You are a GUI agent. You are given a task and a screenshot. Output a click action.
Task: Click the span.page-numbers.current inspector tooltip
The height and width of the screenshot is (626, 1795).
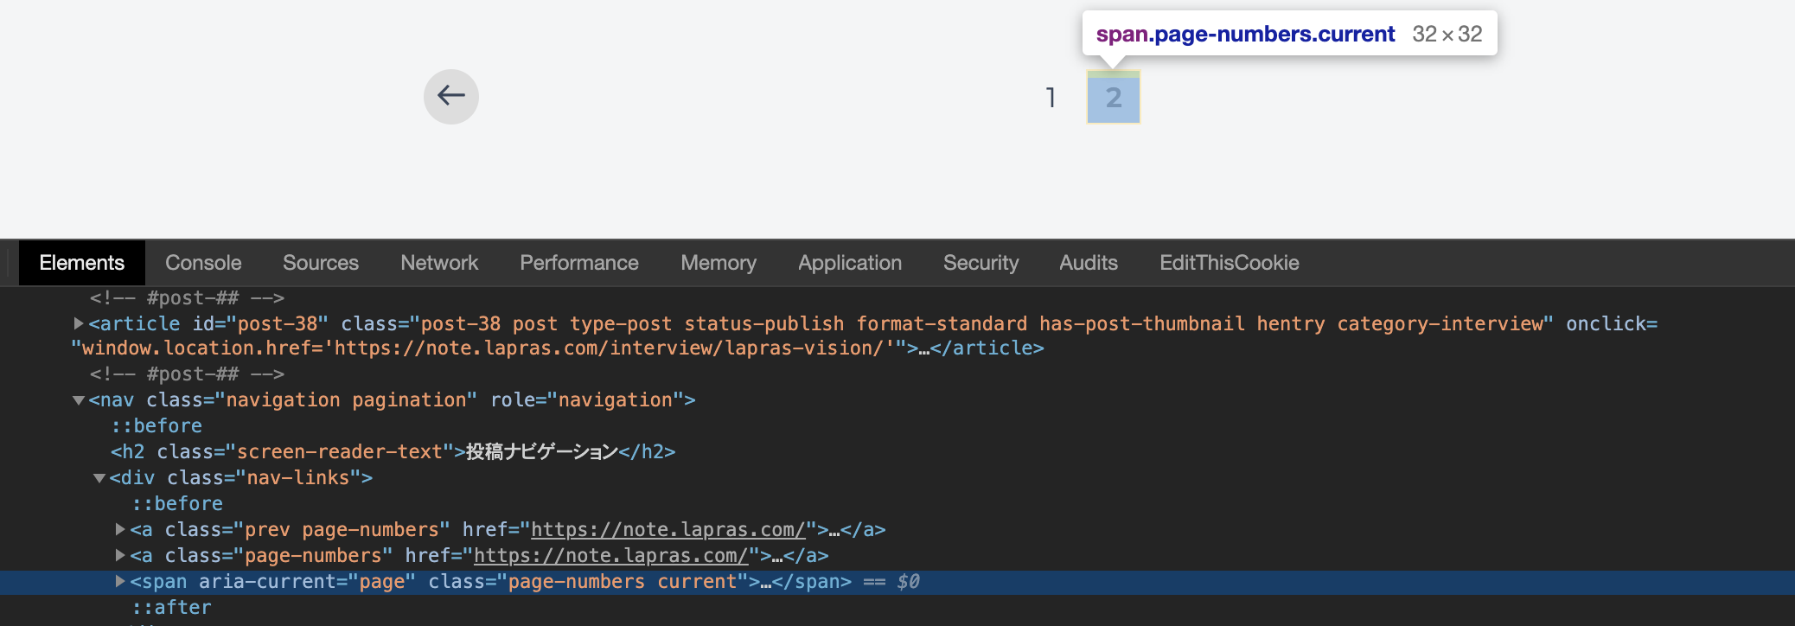(1289, 34)
